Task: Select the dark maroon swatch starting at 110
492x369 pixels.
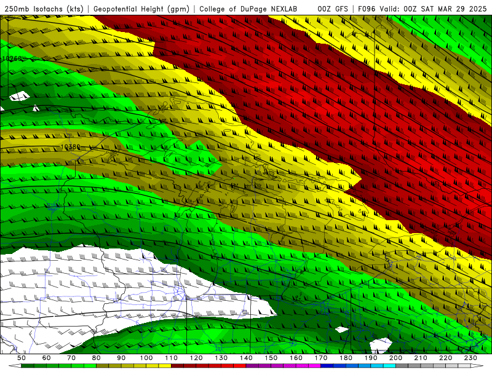Action: 177,366
